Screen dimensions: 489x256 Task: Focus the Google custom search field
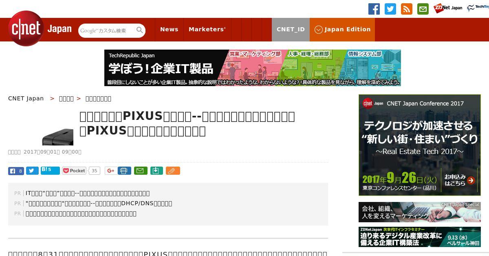[108, 30]
